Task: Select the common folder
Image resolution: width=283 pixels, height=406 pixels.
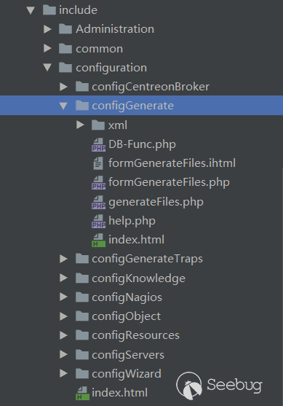Action: tap(99, 49)
